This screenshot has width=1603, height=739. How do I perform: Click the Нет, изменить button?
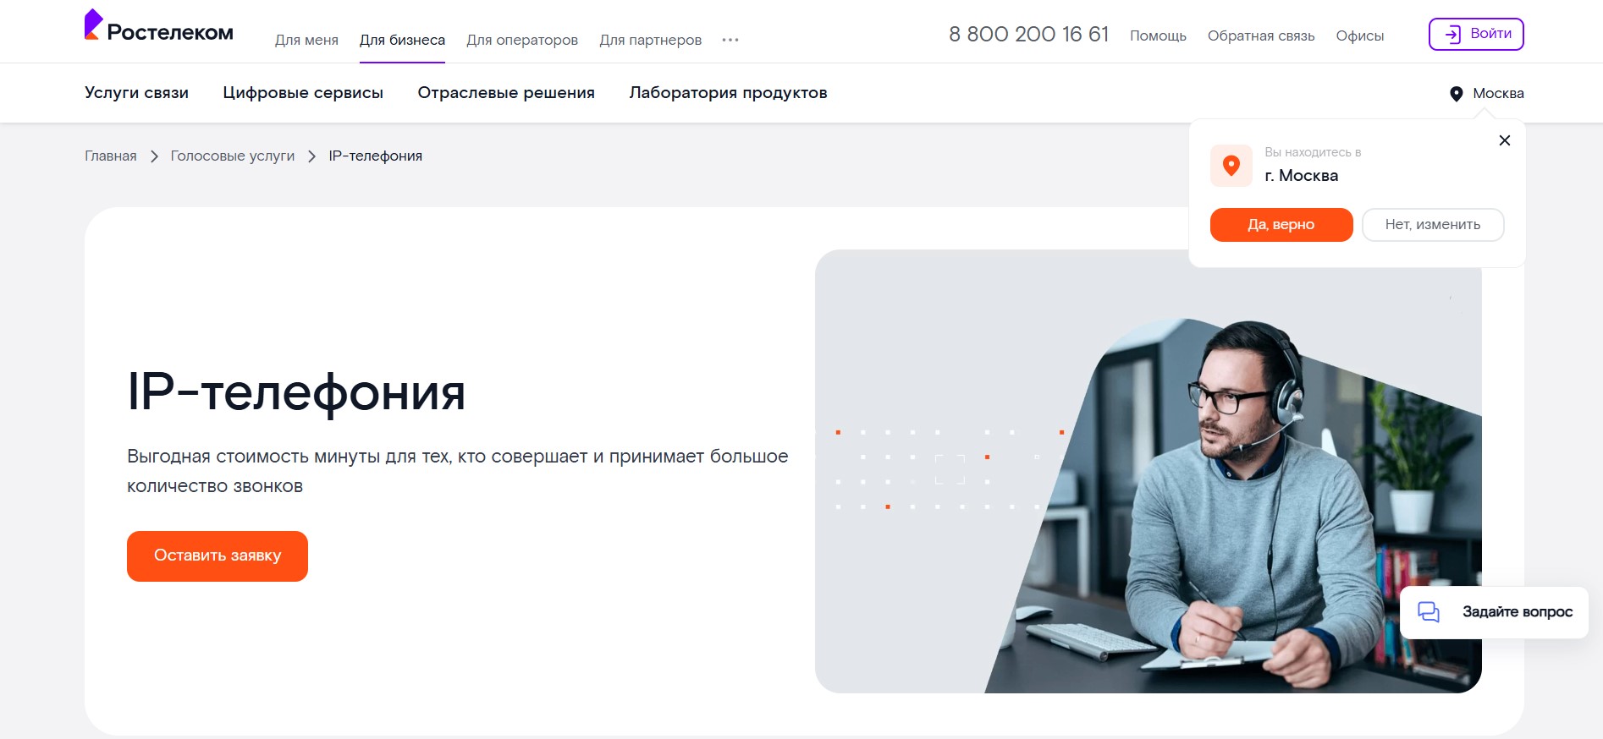click(1433, 225)
